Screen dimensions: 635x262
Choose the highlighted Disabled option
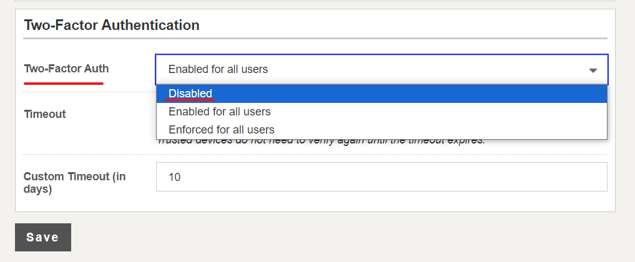[x=381, y=94]
